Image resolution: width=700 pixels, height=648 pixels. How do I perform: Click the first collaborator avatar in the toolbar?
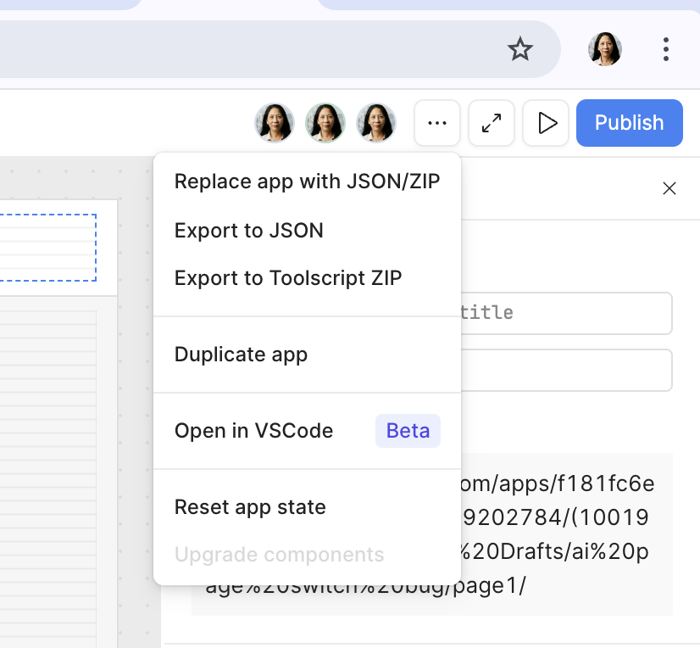click(x=274, y=123)
